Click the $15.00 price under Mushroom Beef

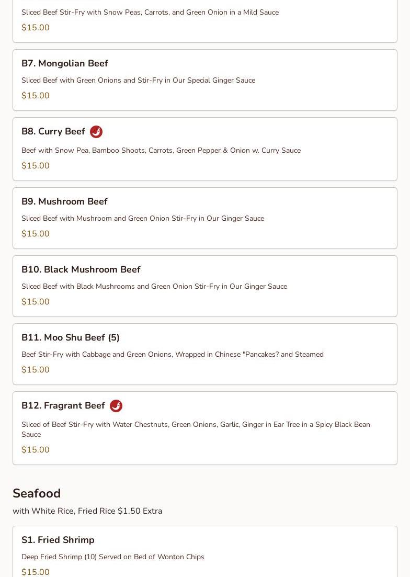coord(36,234)
